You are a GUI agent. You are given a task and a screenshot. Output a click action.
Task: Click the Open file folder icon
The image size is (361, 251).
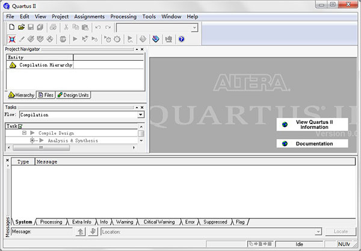coord(21,27)
